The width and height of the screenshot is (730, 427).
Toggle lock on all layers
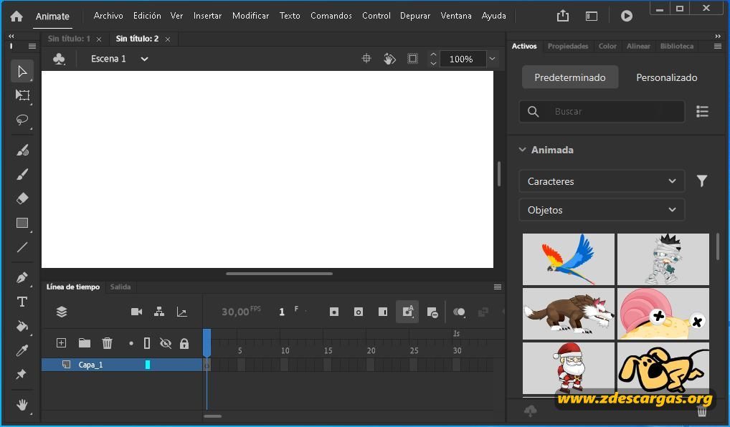tap(184, 343)
